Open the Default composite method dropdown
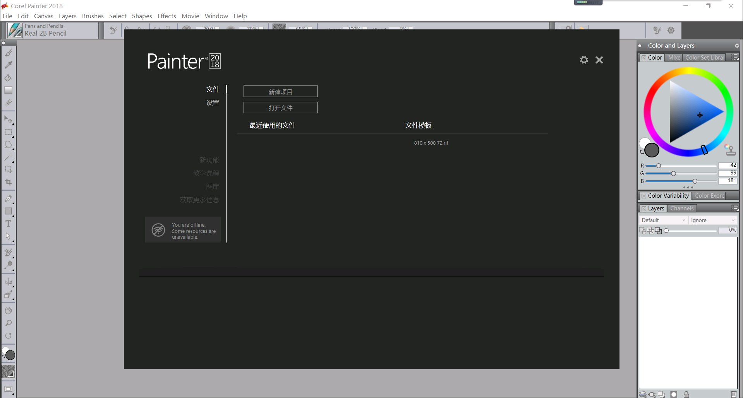The height and width of the screenshot is (398, 743). pyautogui.click(x=663, y=220)
